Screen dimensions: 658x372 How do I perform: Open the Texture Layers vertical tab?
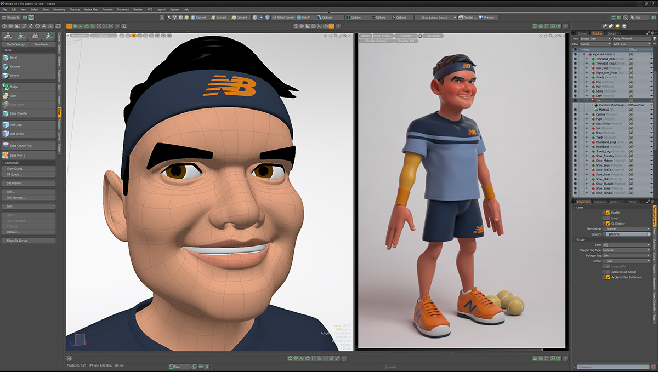click(x=654, y=216)
